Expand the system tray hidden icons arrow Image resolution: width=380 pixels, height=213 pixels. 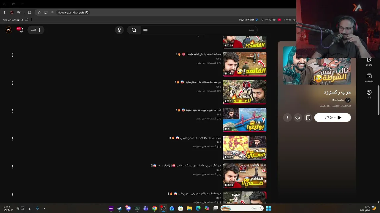point(44,209)
